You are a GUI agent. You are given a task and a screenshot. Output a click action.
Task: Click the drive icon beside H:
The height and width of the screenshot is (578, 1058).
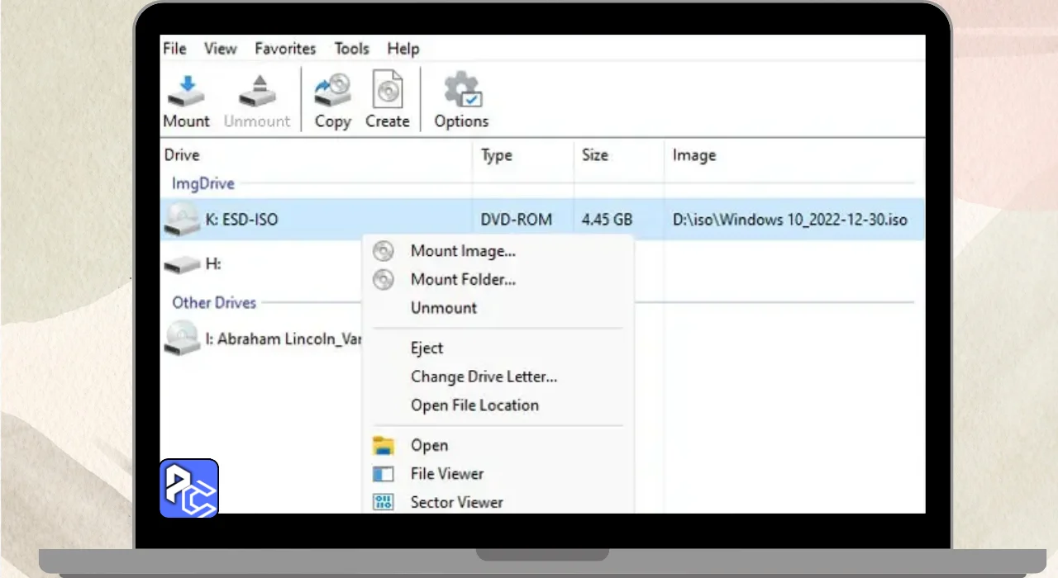pos(182,265)
